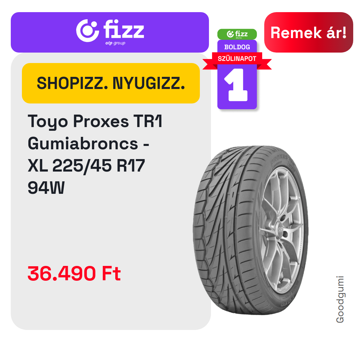Image resolution: width=364 pixels, height=364 pixels.
Task: Click the BOLDOG label on the badge
Action: [237, 47]
